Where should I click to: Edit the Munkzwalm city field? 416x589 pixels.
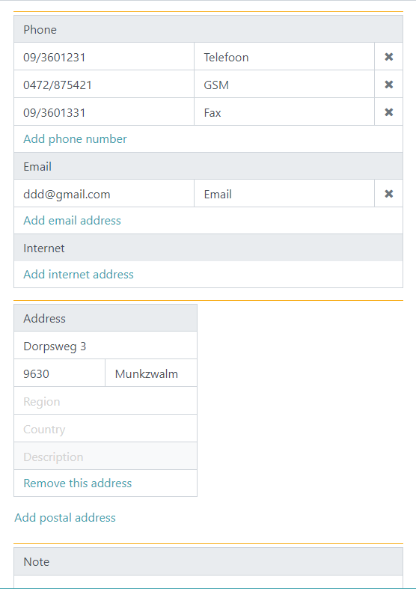coord(151,373)
